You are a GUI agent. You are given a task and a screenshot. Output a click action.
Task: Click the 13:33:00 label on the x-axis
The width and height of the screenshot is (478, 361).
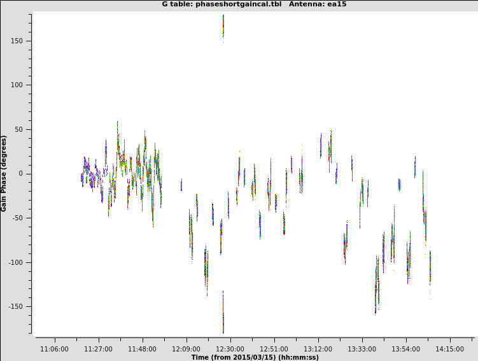pos(362,349)
